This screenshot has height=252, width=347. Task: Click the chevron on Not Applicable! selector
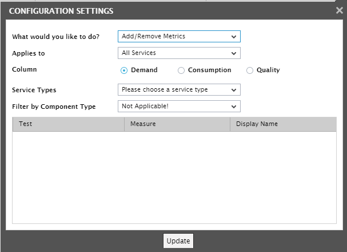click(234, 107)
